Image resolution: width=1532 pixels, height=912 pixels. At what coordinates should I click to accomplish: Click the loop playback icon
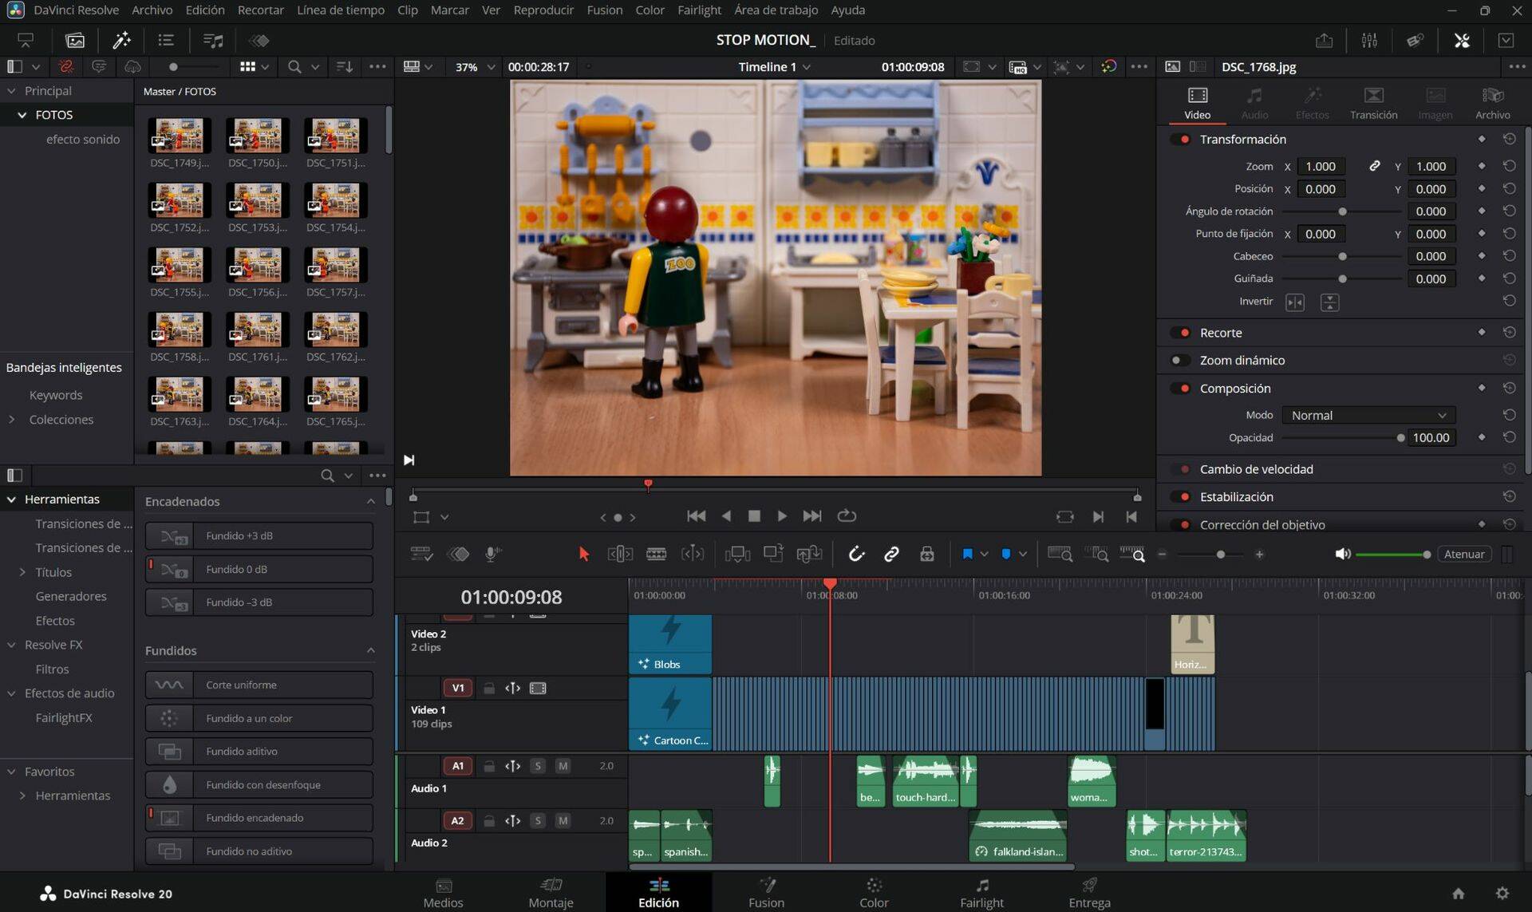click(x=847, y=516)
